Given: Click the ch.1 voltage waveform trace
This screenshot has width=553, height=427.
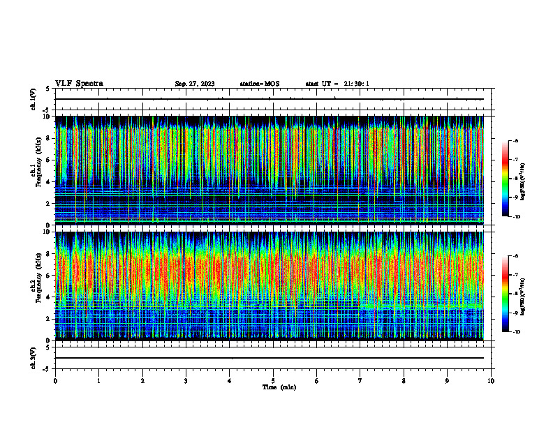Looking at the screenshot, I should 270,99.
